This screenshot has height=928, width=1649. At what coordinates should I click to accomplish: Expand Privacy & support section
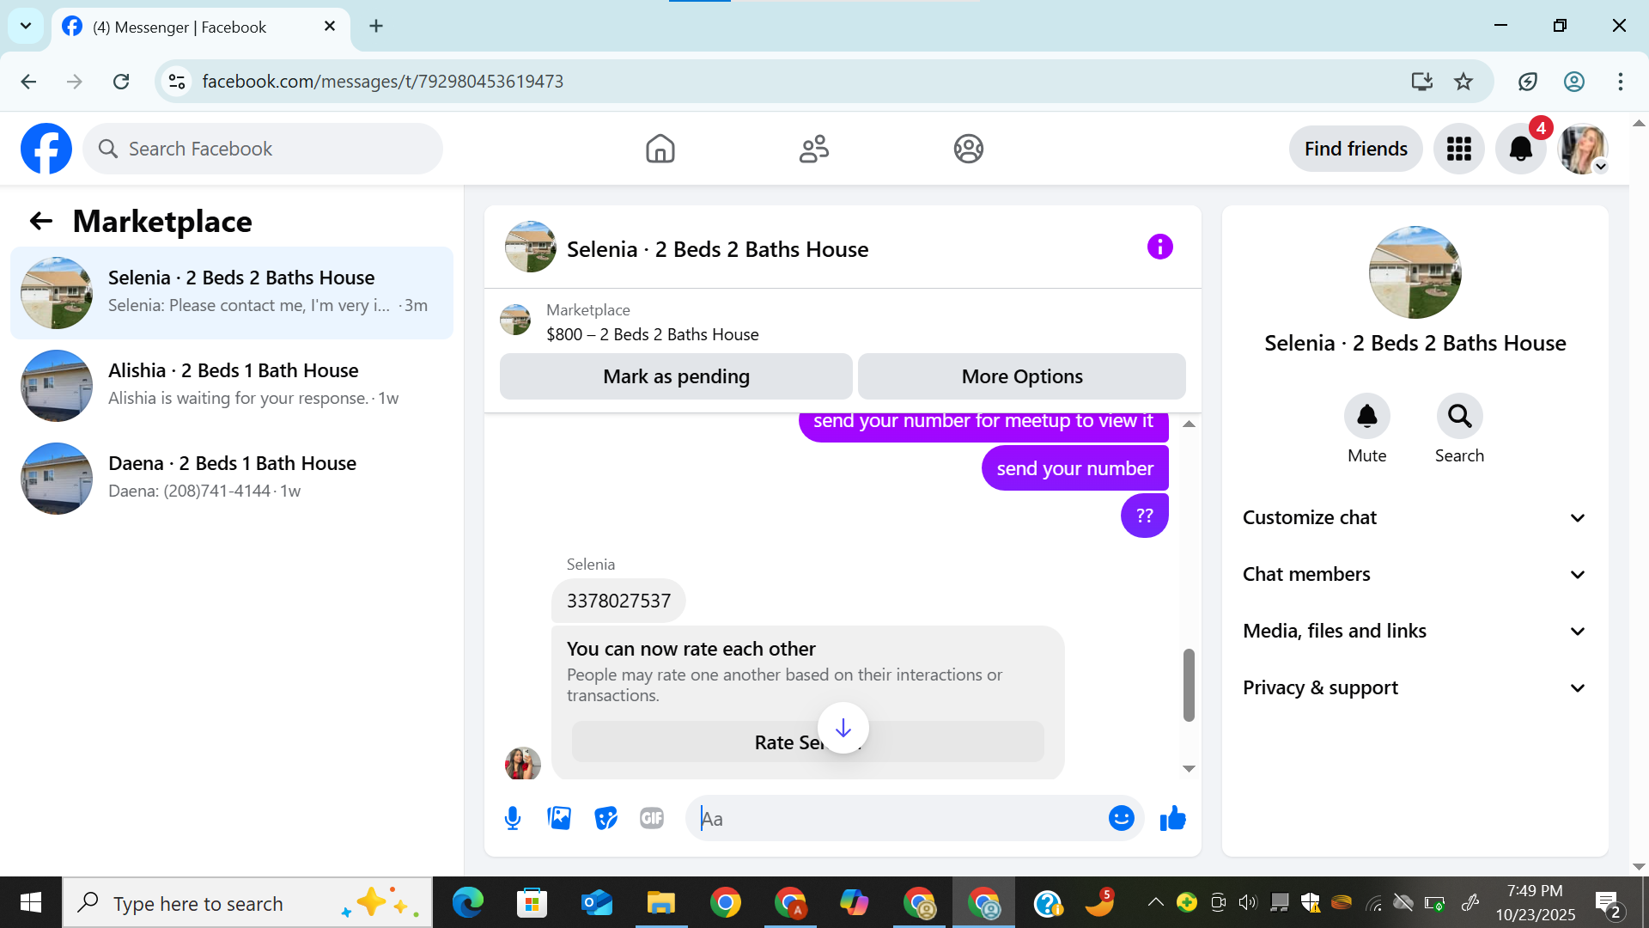tap(1414, 687)
